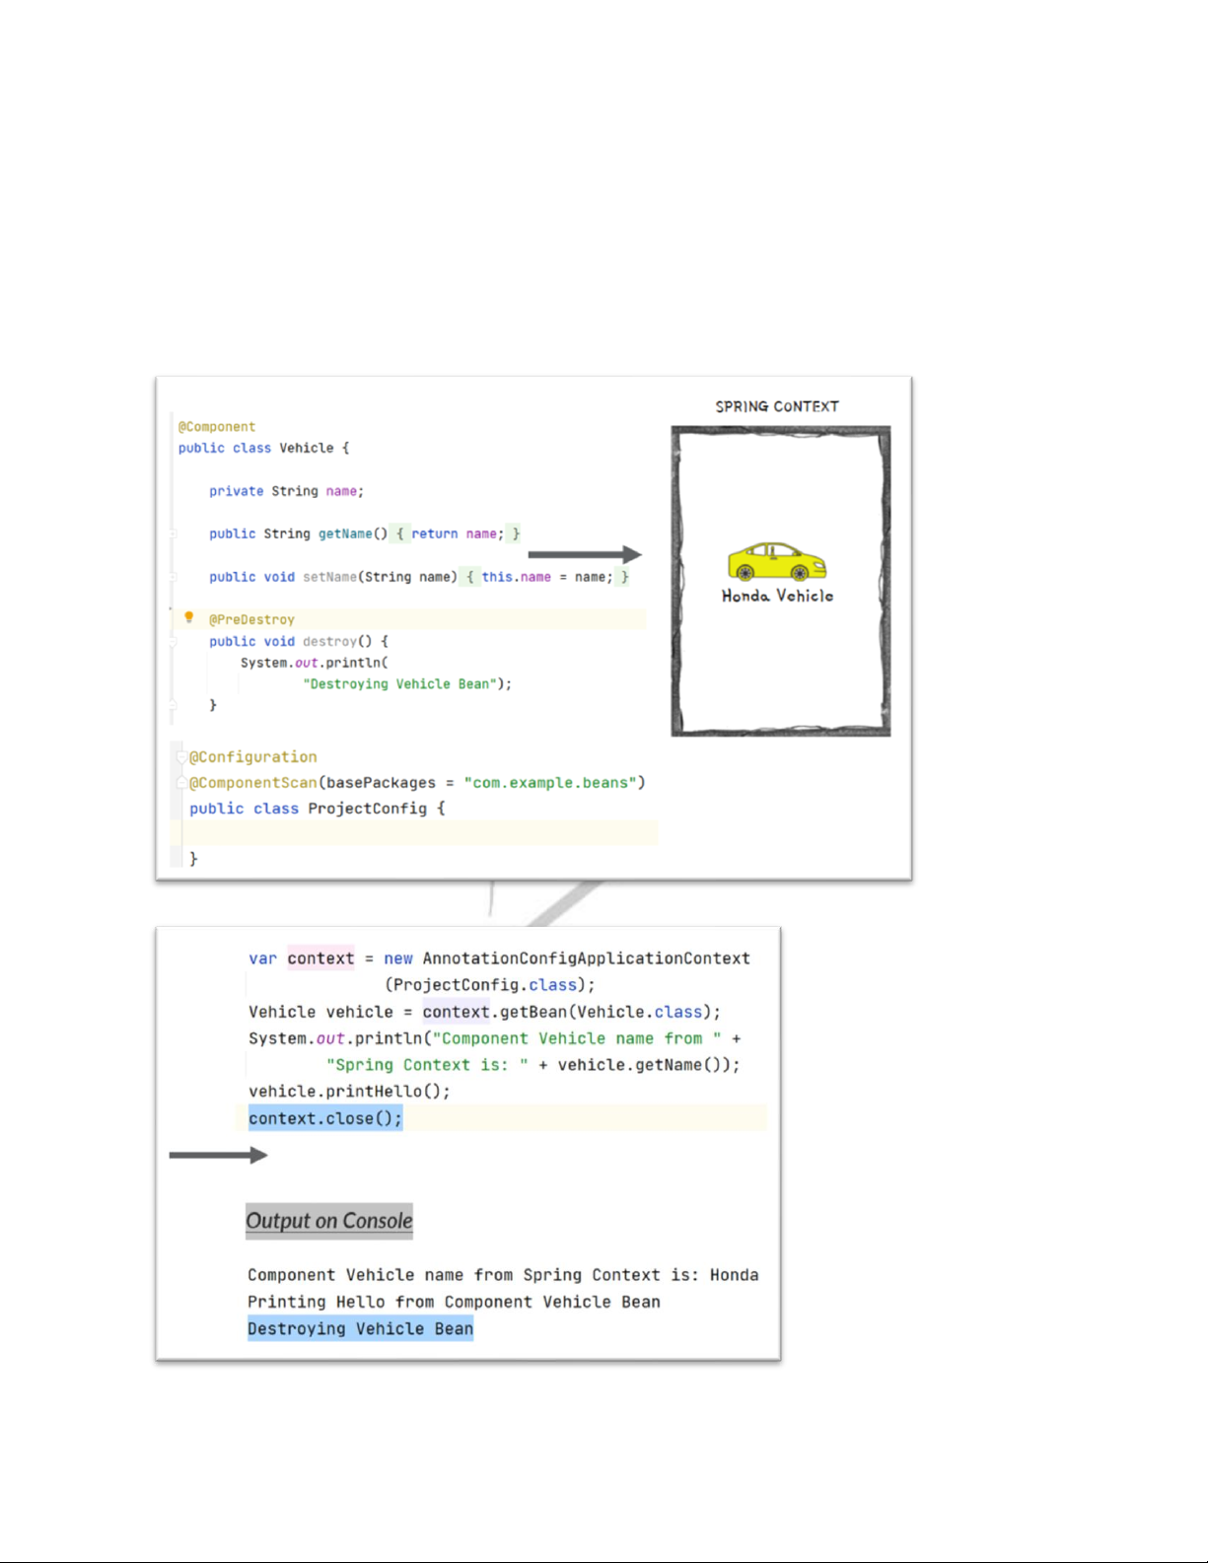Click the yellow Honda car image

tap(777, 562)
